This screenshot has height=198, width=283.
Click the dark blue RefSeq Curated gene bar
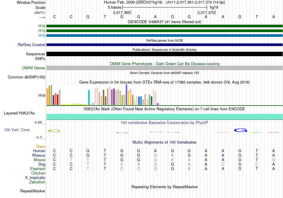click(x=164, y=45)
